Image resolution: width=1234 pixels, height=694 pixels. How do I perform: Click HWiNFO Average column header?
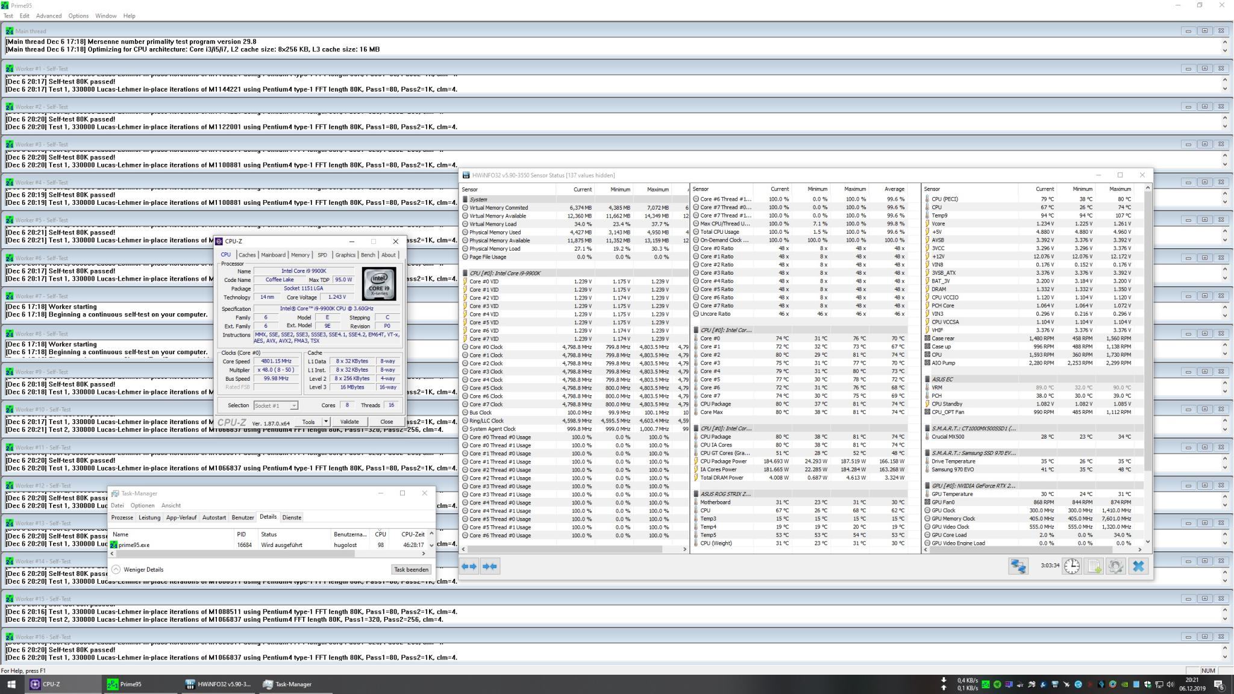894,189
